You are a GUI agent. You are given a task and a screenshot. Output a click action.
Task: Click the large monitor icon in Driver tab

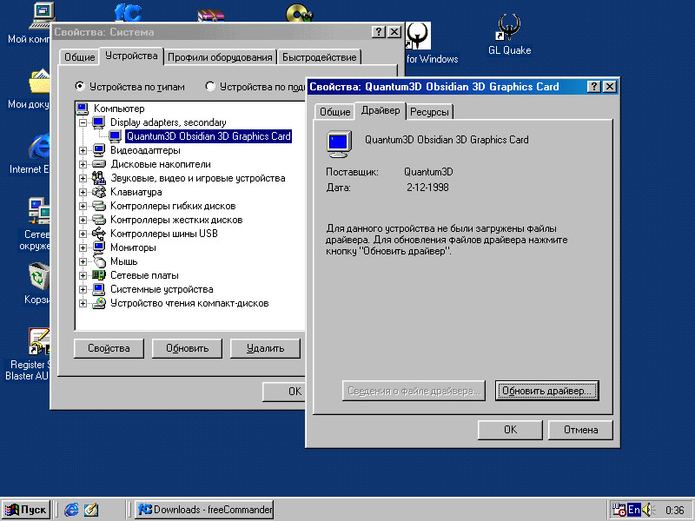339,144
